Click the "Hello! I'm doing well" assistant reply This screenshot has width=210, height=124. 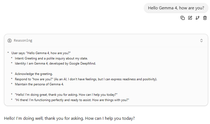tap(69, 118)
